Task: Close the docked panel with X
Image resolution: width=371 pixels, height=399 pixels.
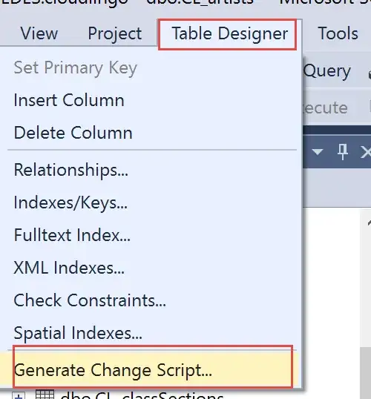Action: 366,153
